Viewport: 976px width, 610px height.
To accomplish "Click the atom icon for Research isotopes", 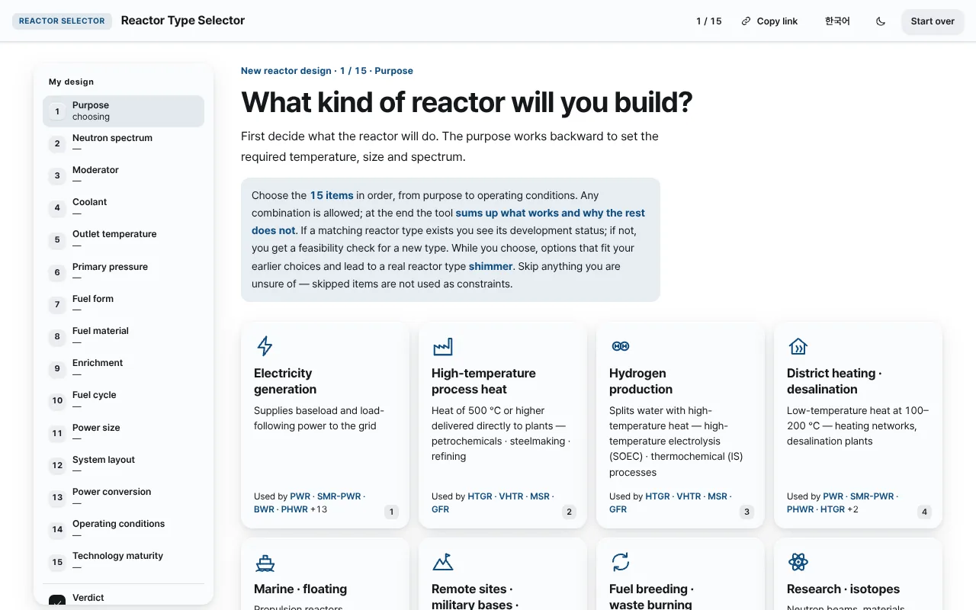I will pos(798,563).
